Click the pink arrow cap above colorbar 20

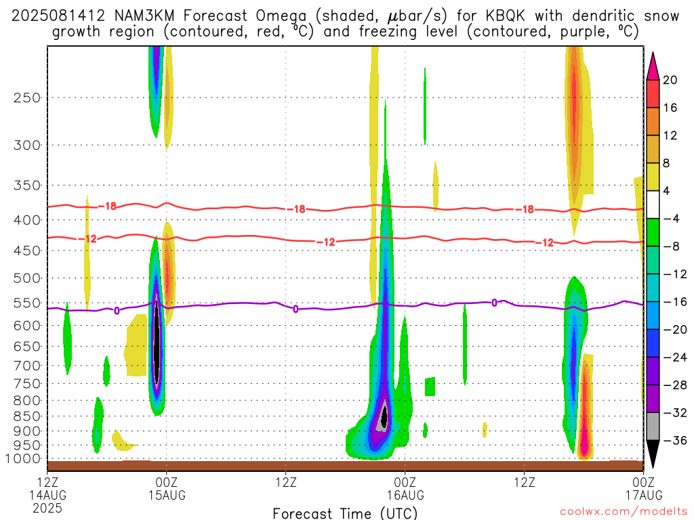(653, 68)
